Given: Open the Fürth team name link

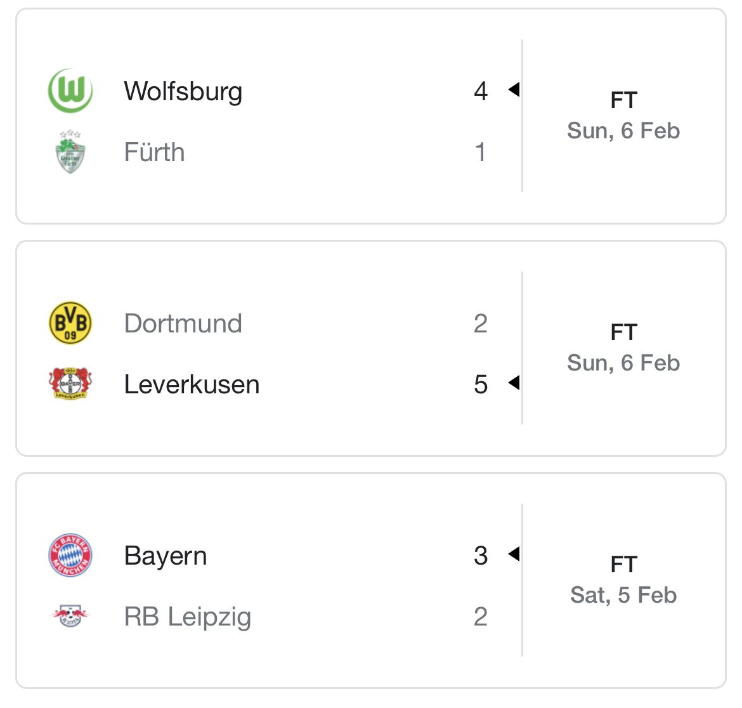Looking at the screenshot, I should click(154, 152).
